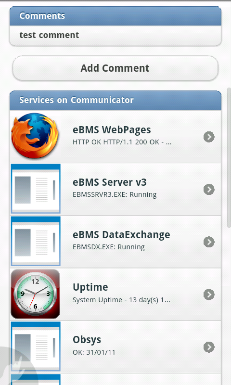231x385 pixels.
Task: Select the eBMS WebPages title text
Action: click(112, 130)
